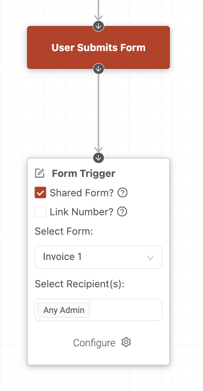
Task: Click the Shared Form? label text
Action: (x=82, y=193)
